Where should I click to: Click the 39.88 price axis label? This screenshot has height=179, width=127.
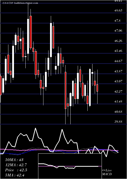coord(118,121)
